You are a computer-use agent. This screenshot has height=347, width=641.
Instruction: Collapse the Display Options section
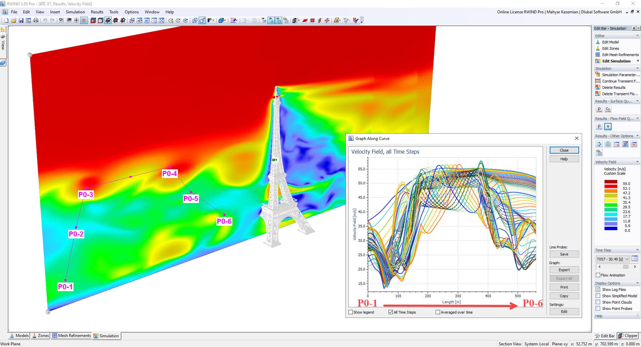coord(637,283)
